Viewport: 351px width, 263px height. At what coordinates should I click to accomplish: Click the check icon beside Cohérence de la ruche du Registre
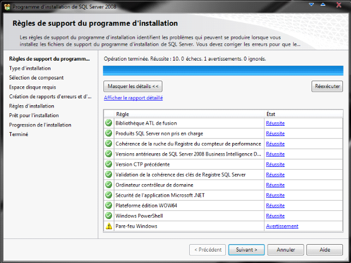[x=109, y=144]
